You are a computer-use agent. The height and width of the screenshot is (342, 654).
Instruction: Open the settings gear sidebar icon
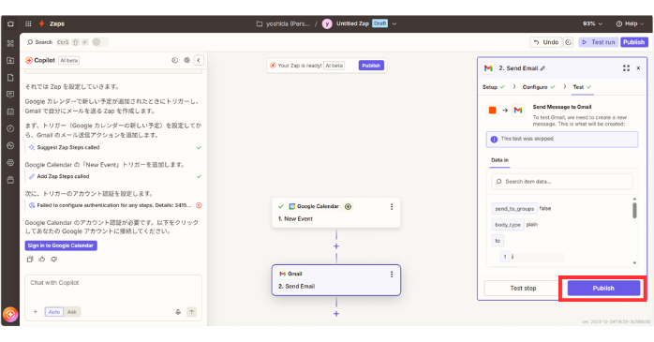pyautogui.click(x=10, y=163)
